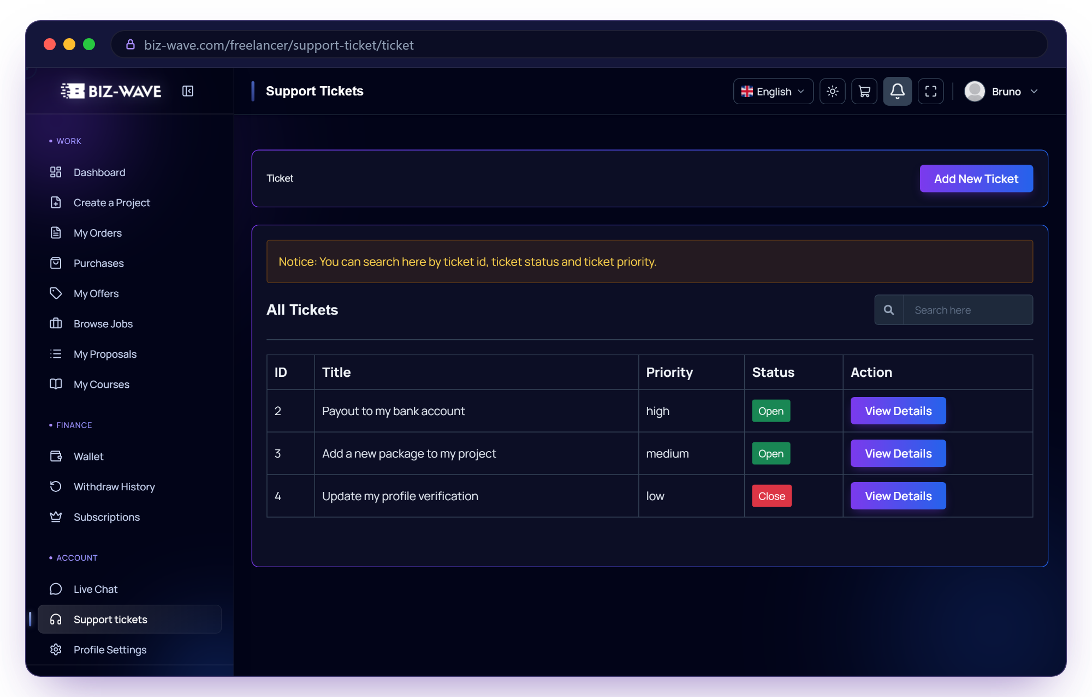View details of Add a new package ticket
The height and width of the screenshot is (697, 1092).
tap(898, 453)
